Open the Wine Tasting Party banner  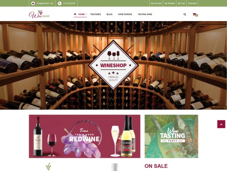[171, 136]
